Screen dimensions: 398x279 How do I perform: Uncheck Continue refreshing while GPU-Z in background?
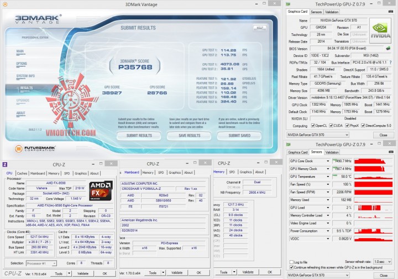[x=292, y=267]
